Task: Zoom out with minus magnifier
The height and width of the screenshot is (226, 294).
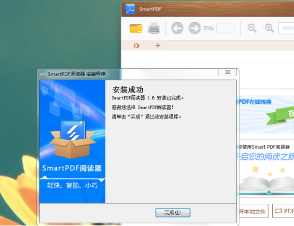Action: tap(252, 28)
